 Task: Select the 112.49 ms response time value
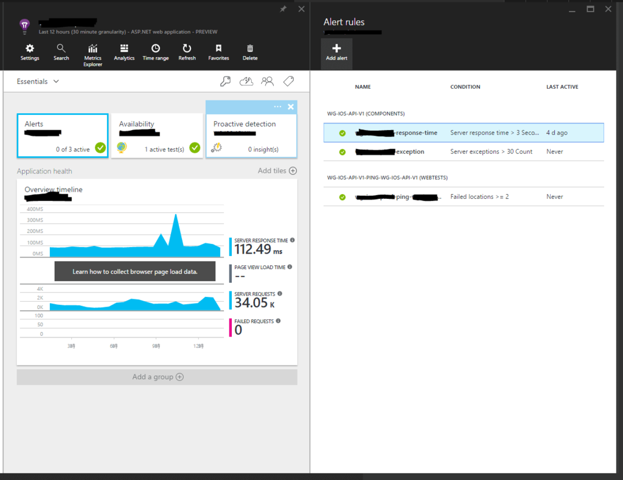258,249
